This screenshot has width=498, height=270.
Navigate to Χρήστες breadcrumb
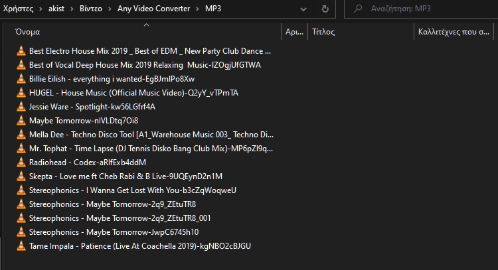[18, 9]
